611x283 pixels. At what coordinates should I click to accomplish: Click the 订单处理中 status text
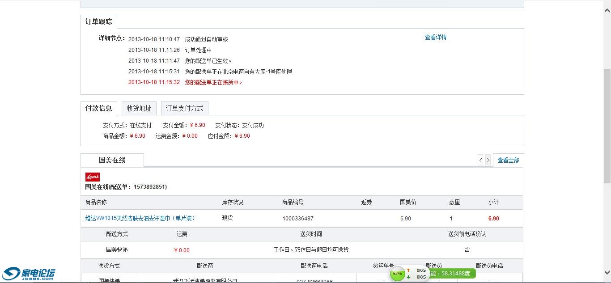pyautogui.click(x=199, y=50)
